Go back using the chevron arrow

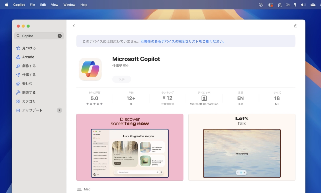(x=74, y=26)
